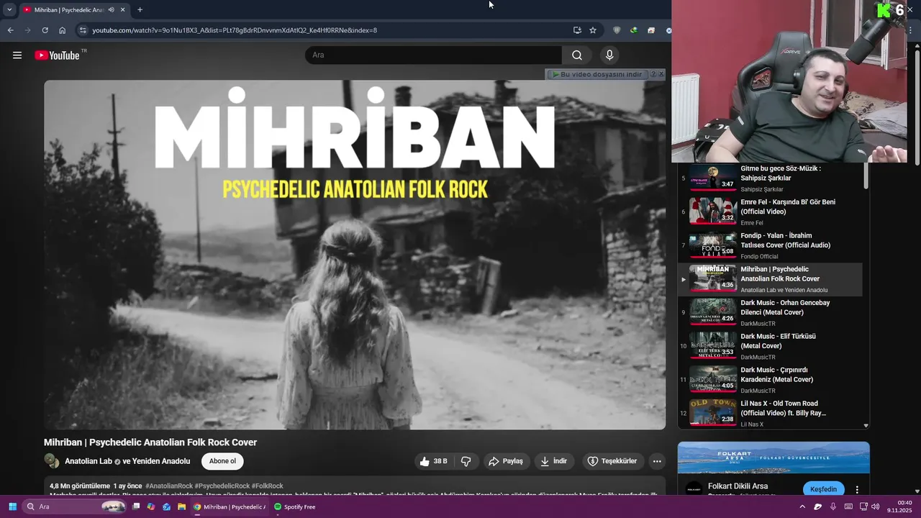Viewport: 921px width, 518px height.
Task: Open help on the IDM download bar
Action: (653, 74)
